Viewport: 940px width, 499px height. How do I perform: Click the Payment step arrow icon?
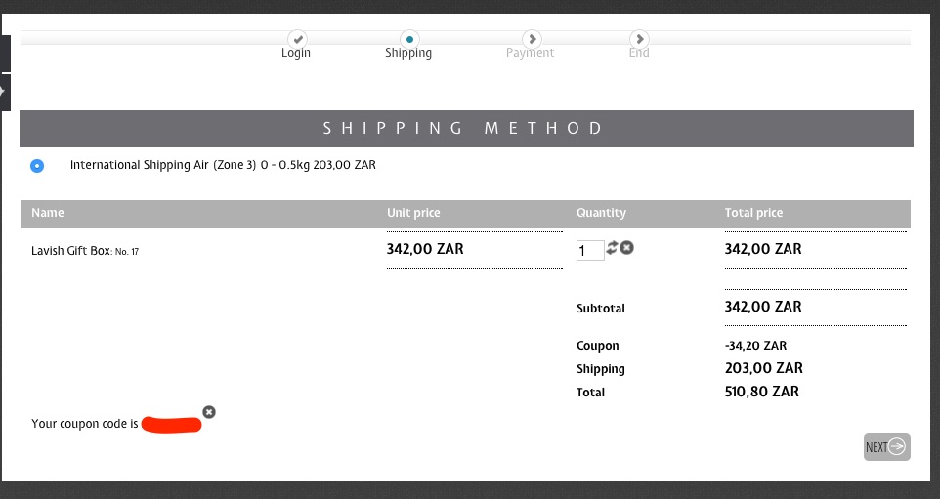531,39
